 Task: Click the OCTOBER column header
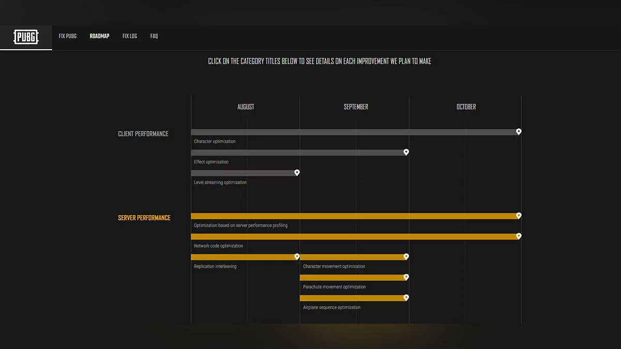click(x=466, y=107)
